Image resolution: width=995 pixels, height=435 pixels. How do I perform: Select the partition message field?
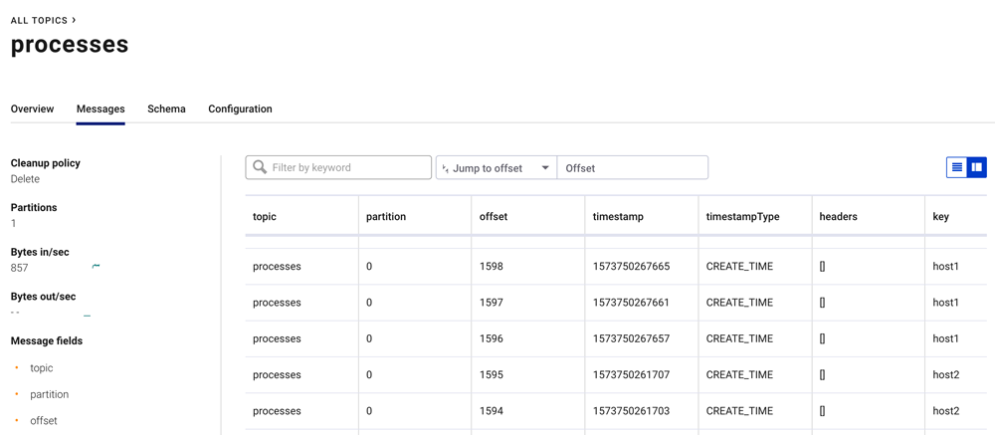(x=49, y=395)
